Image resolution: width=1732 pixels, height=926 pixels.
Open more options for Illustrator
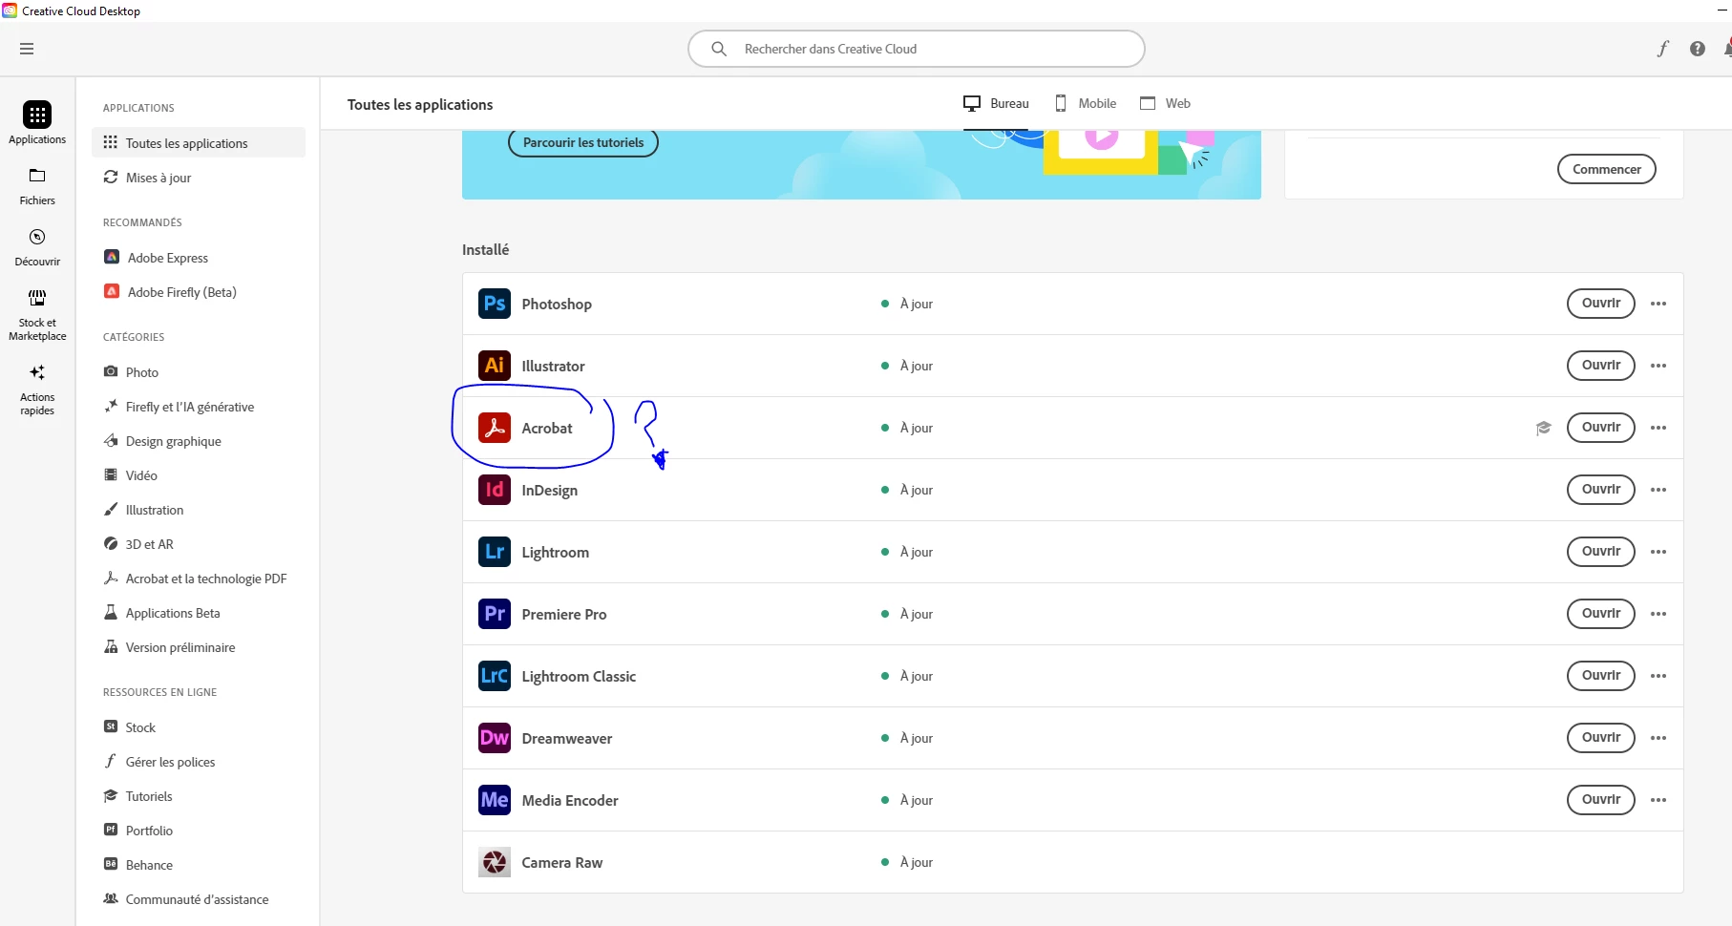pyautogui.click(x=1658, y=366)
